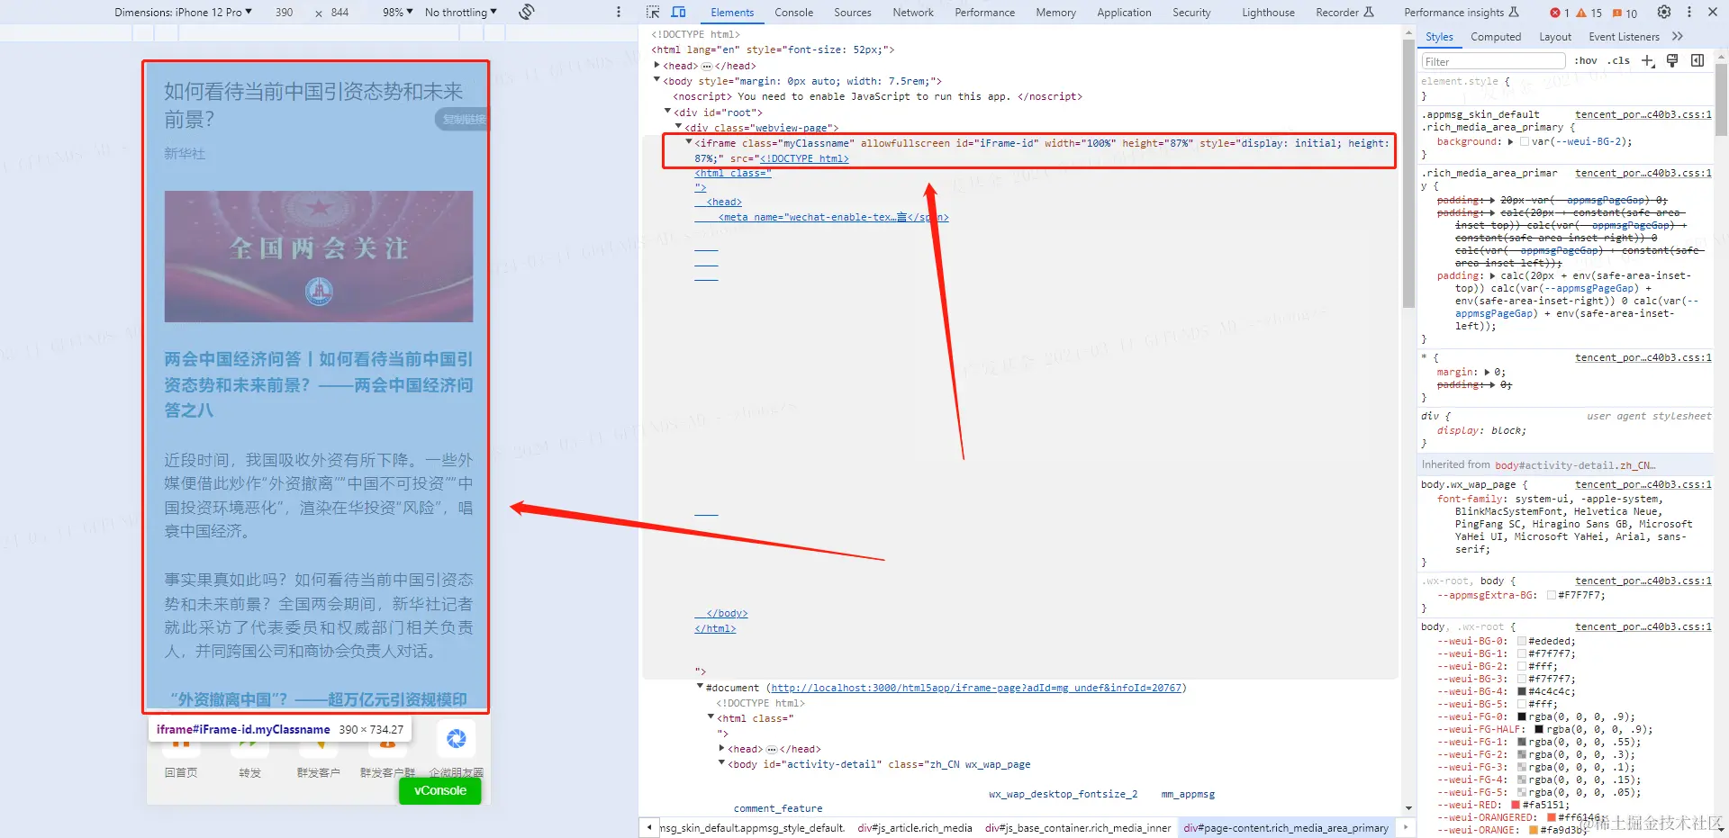This screenshot has height=838, width=1729.
Task: Open the device Dimensions iPhone 12 Pro dropdown
Action: [183, 12]
